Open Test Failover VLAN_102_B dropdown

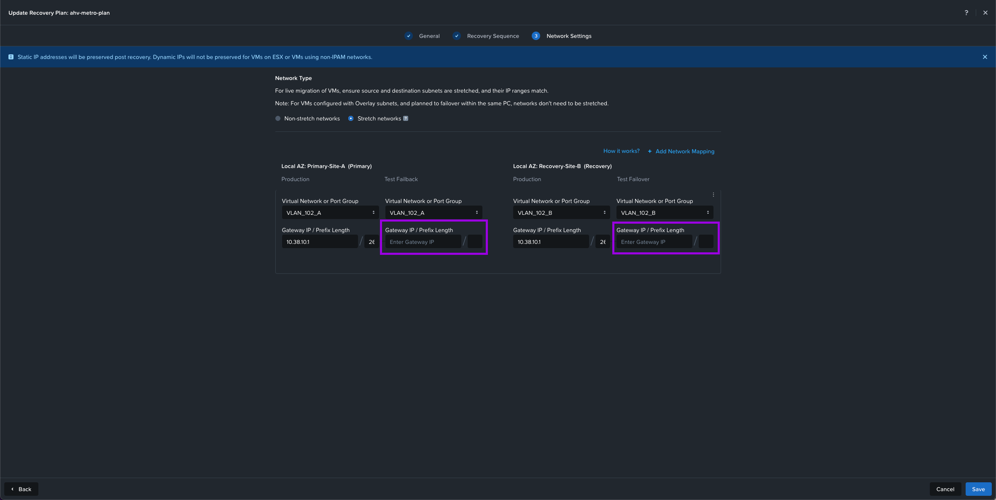click(x=665, y=213)
